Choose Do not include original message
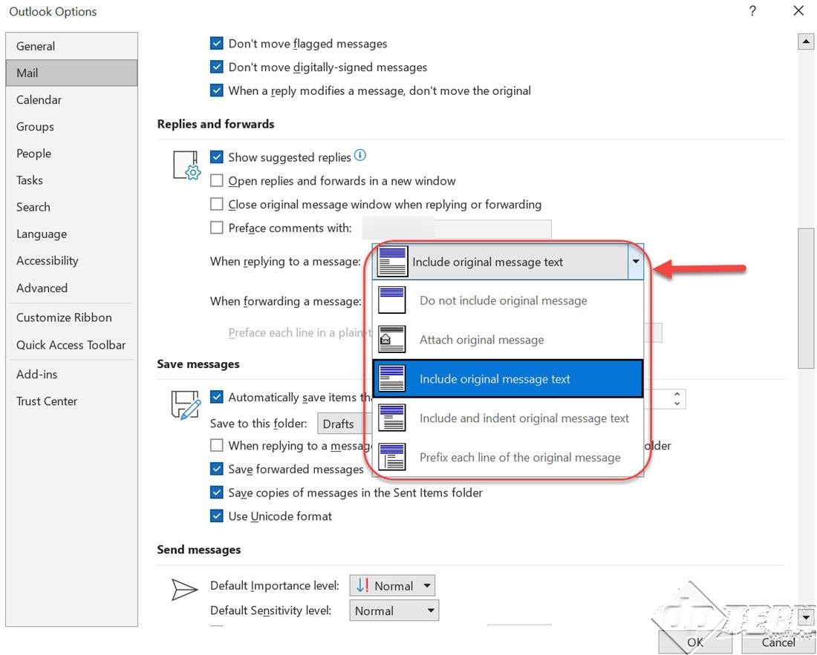This screenshot has width=817, height=655. coord(508,300)
